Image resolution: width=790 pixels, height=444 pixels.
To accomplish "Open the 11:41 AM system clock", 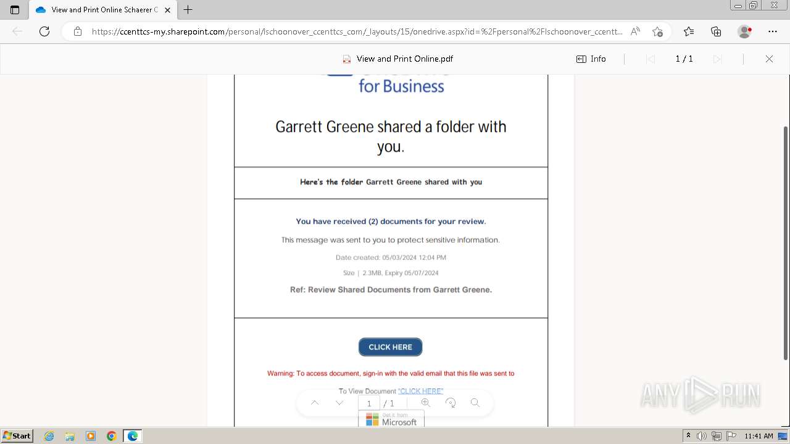I will pyautogui.click(x=759, y=436).
